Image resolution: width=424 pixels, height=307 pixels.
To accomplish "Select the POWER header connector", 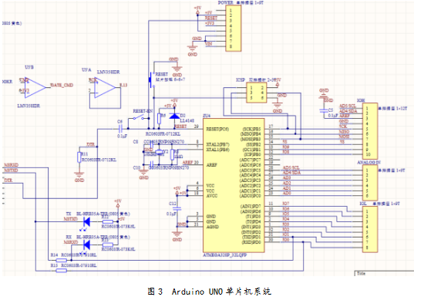I will coord(233,28).
